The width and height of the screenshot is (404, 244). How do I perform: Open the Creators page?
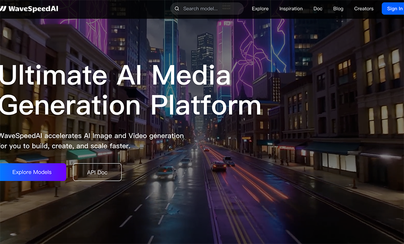[364, 9]
